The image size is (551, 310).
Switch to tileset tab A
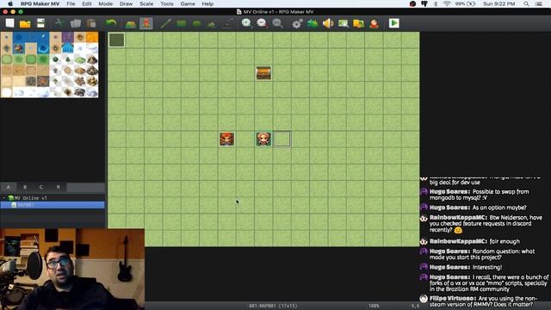9,187
